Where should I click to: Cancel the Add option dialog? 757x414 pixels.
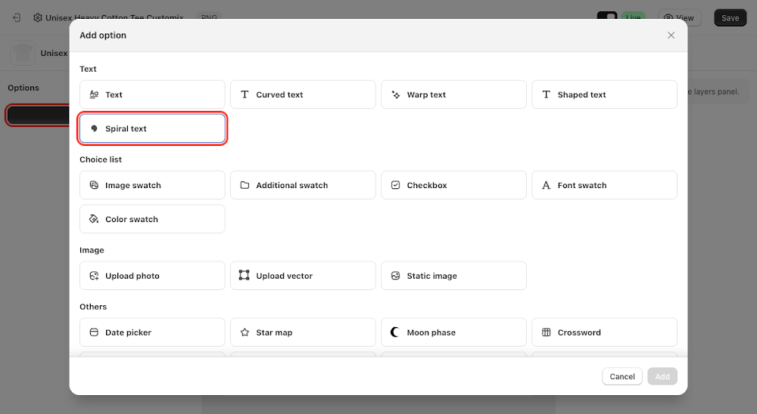621,376
